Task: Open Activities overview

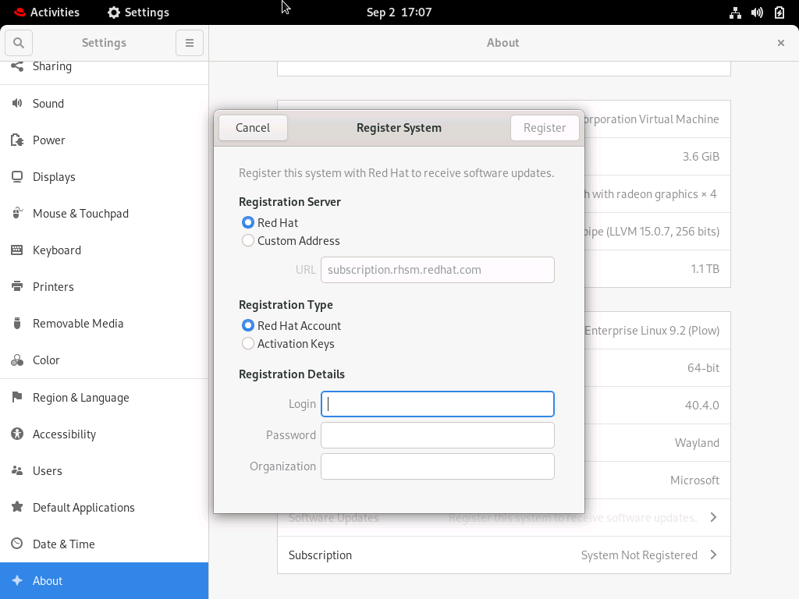Action: [x=47, y=12]
